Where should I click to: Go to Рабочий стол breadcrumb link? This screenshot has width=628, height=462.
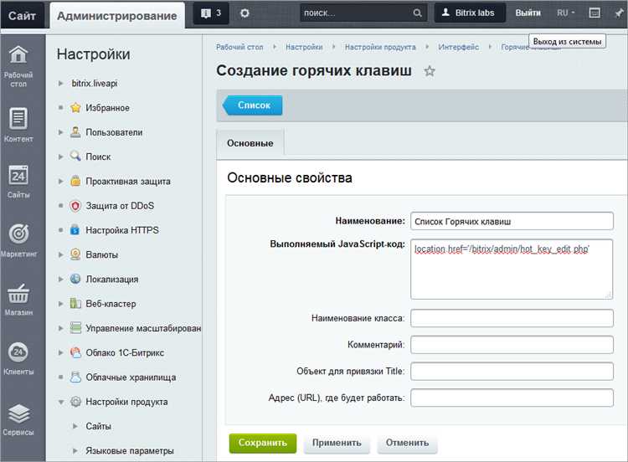pyautogui.click(x=240, y=47)
